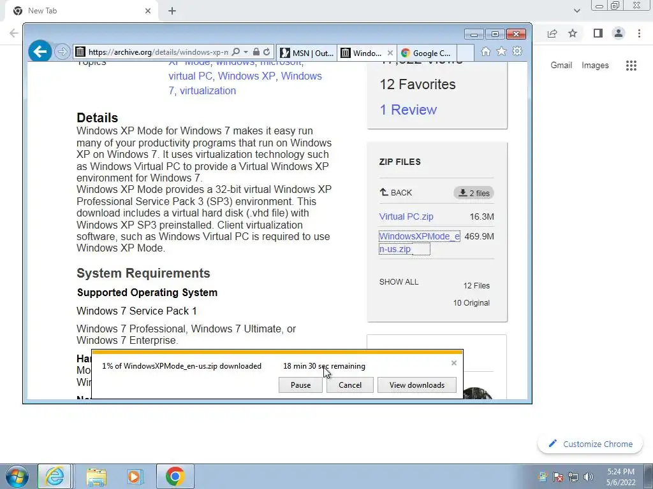Cancel the zip download
Screen dimensions: 653x489
[350, 385]
